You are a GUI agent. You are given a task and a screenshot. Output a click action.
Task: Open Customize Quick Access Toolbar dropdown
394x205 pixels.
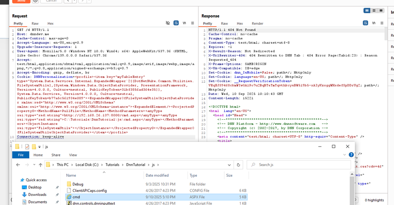(39, 147)
